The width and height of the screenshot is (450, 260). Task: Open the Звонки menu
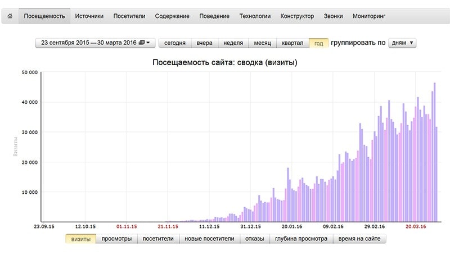(x=333, y=16)
